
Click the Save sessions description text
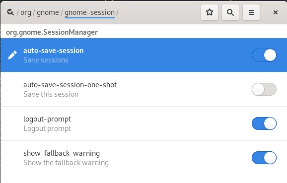click(46, 60)
